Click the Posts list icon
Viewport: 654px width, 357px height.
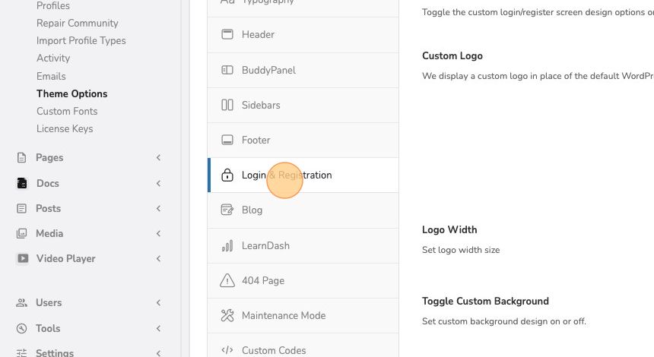tap(21, 208)
